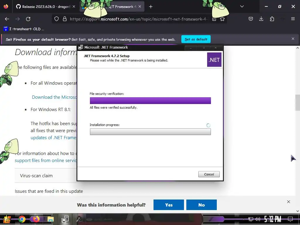Open the Firefox hamburger application menu
Image resolution: width=300 pixels, height=225 pixels.
pos(293,19)
